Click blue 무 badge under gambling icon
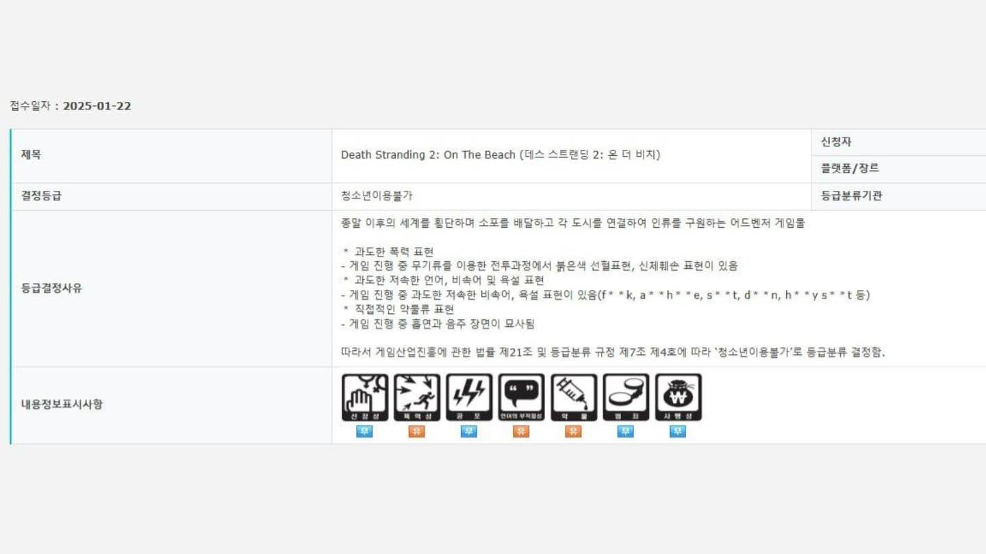The height and width of the screenshot is (554, 986). point(678,432)
